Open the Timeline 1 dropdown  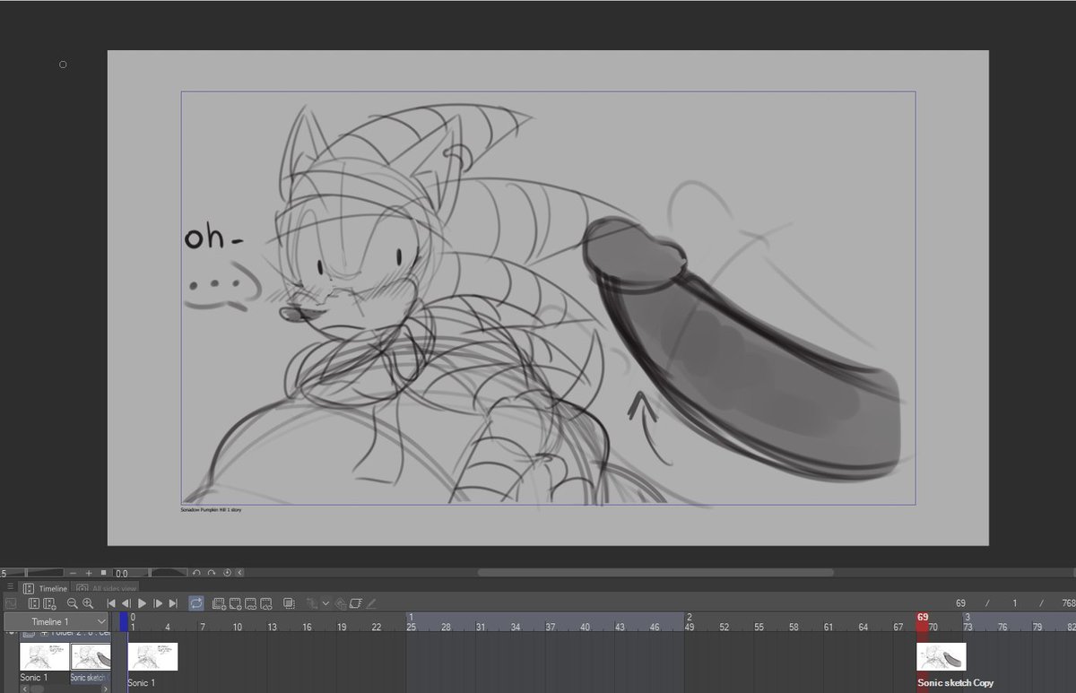56,621
